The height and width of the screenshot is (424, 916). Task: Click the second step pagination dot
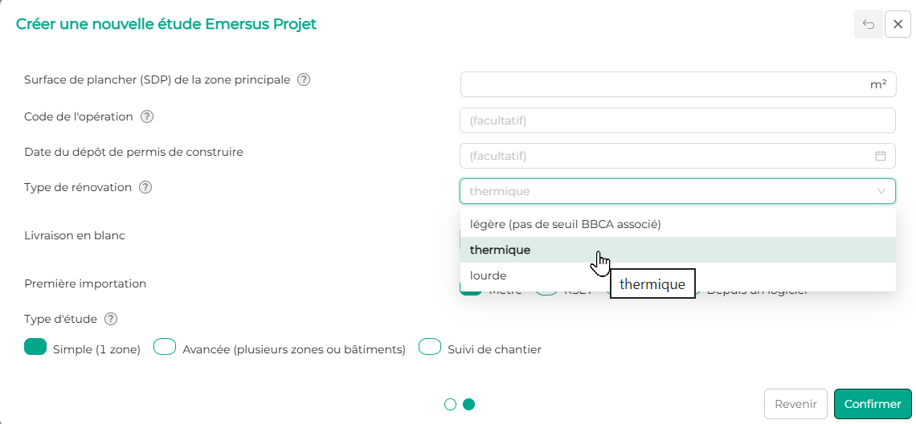click(x=469, y=404)
